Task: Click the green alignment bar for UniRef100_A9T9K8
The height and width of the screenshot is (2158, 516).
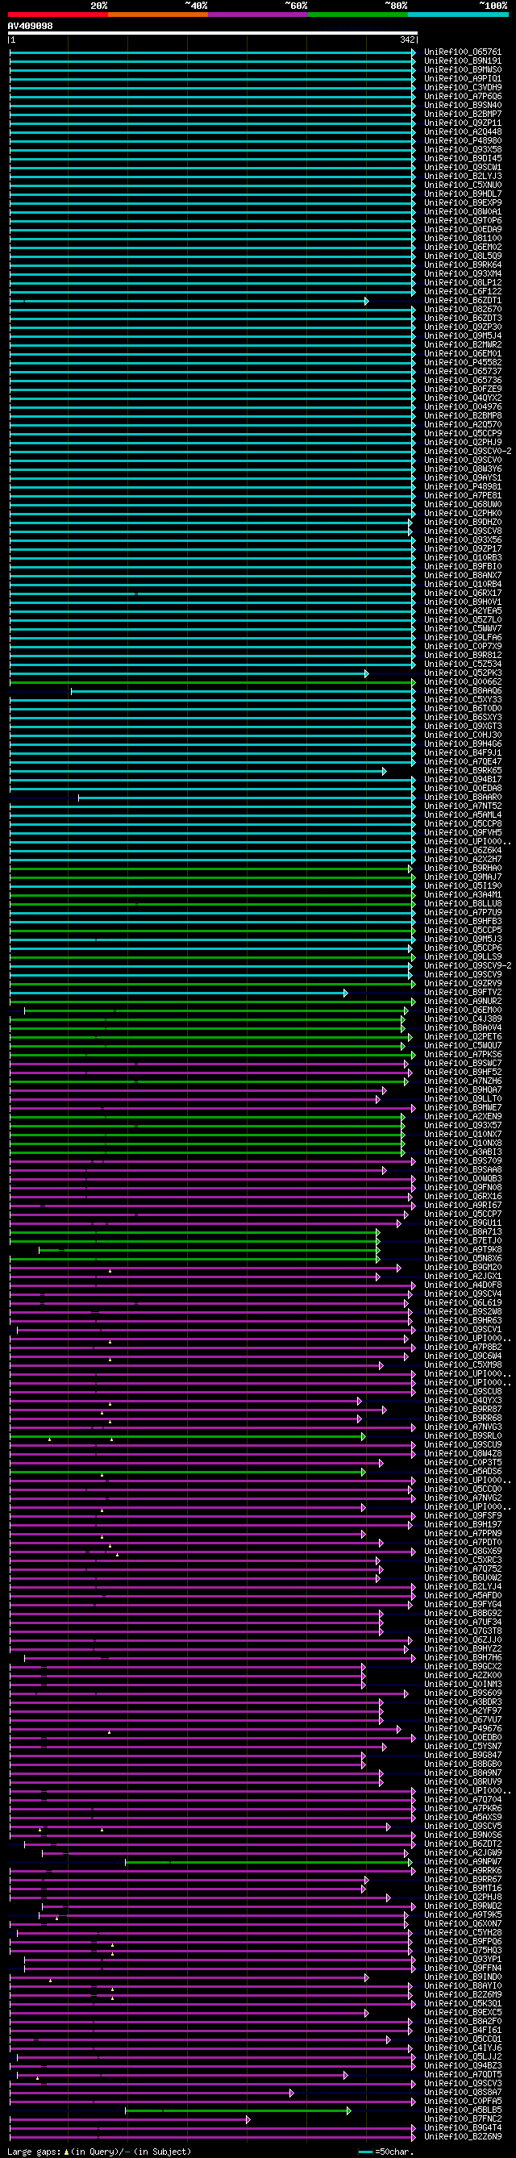Action: point(210,1251)
